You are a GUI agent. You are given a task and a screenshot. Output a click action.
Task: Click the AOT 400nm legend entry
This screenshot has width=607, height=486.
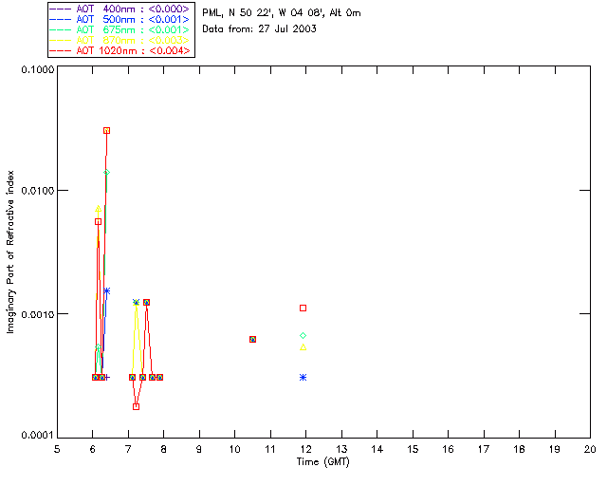pyautogui.click(x=120, y=9)
